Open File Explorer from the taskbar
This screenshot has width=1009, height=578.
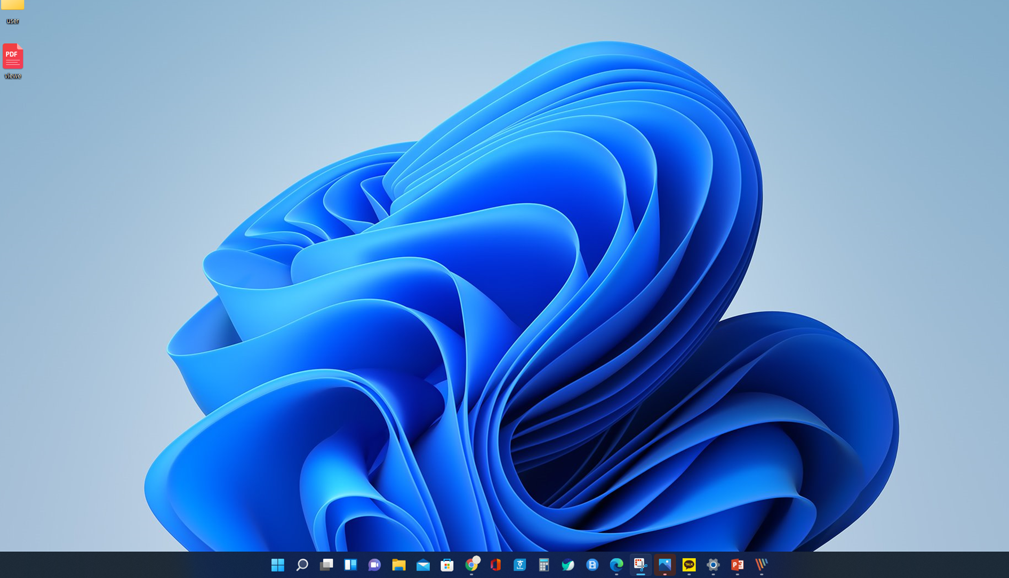[x=399, y=565]
